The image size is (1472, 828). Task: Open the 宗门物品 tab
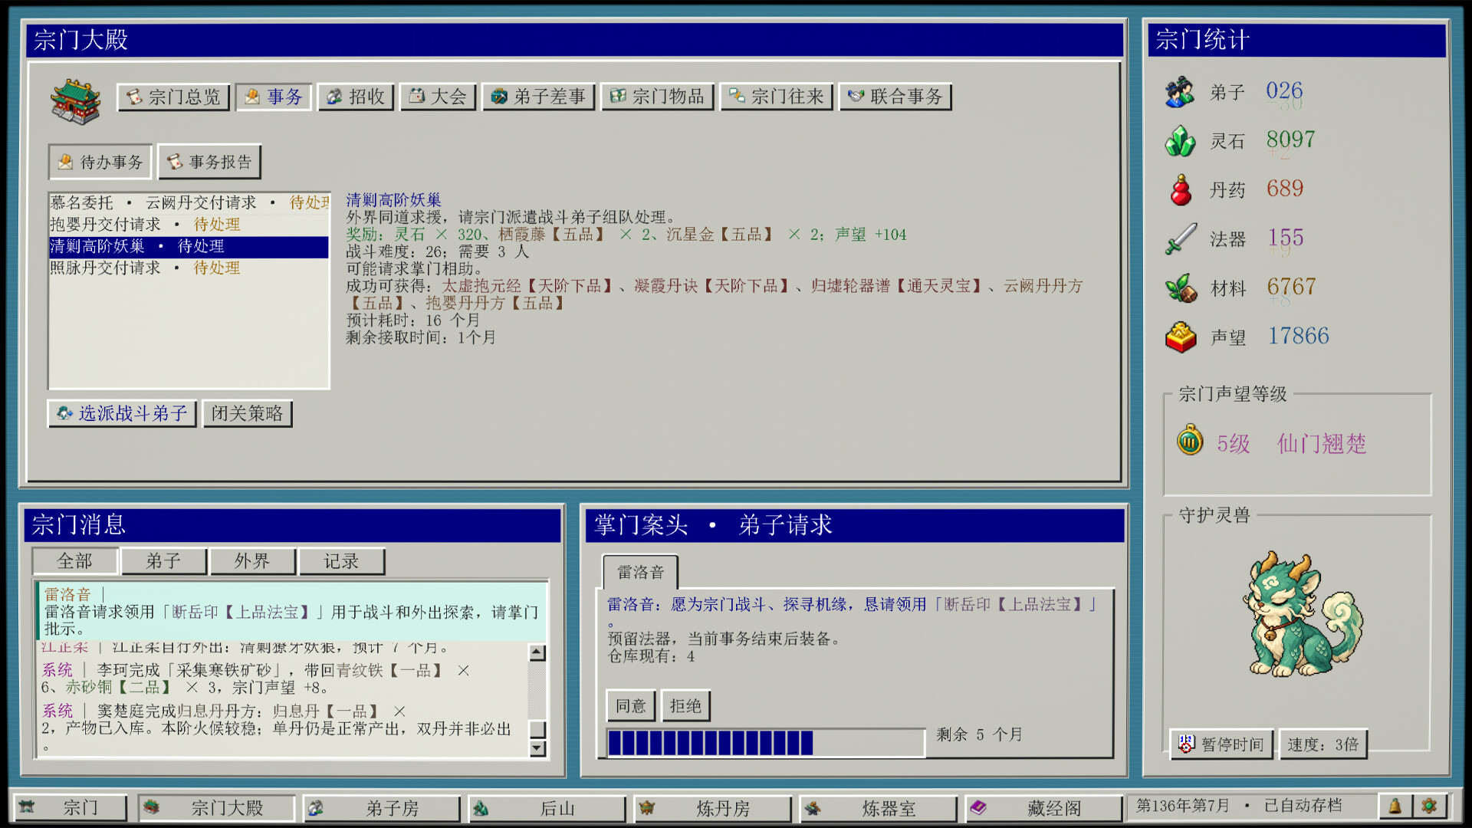click(657, 97)
